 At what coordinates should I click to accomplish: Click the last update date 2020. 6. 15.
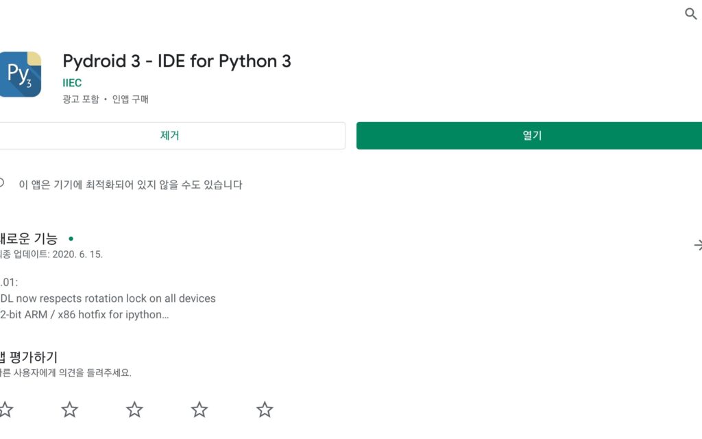point(77,254)
